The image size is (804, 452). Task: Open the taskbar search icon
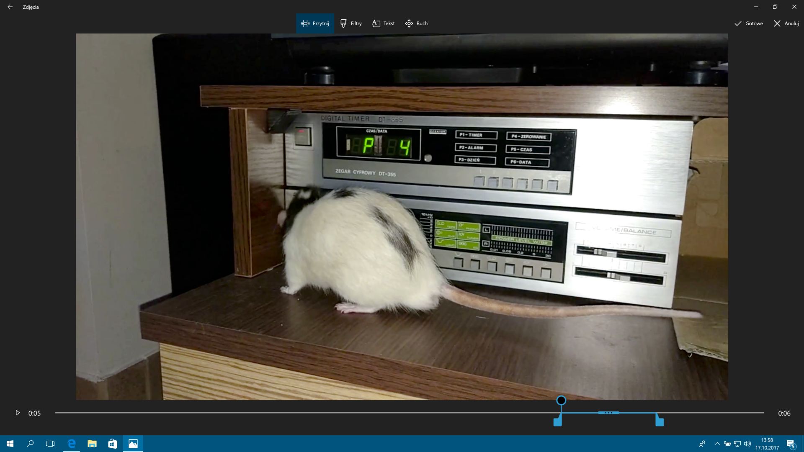(30, 444)
